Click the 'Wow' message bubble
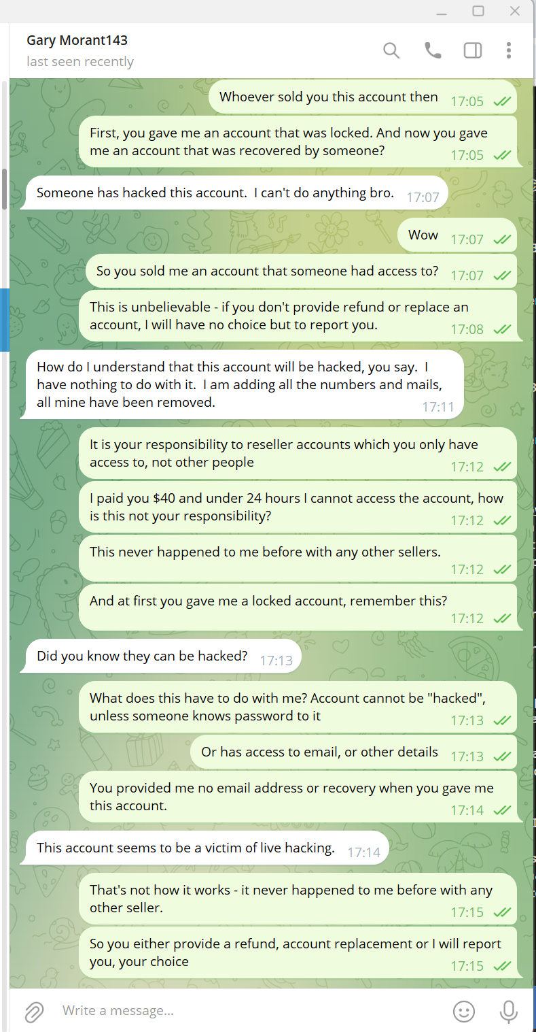This screenshot has width=536, height=1032. coord(457,235)
